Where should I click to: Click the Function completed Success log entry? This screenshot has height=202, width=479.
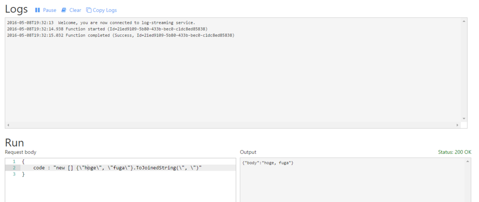click(121, 36)
